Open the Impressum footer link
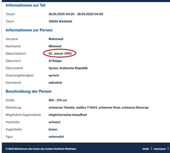Screen dimensions: 170x153 pyautogui.click(x=159, y=149)
